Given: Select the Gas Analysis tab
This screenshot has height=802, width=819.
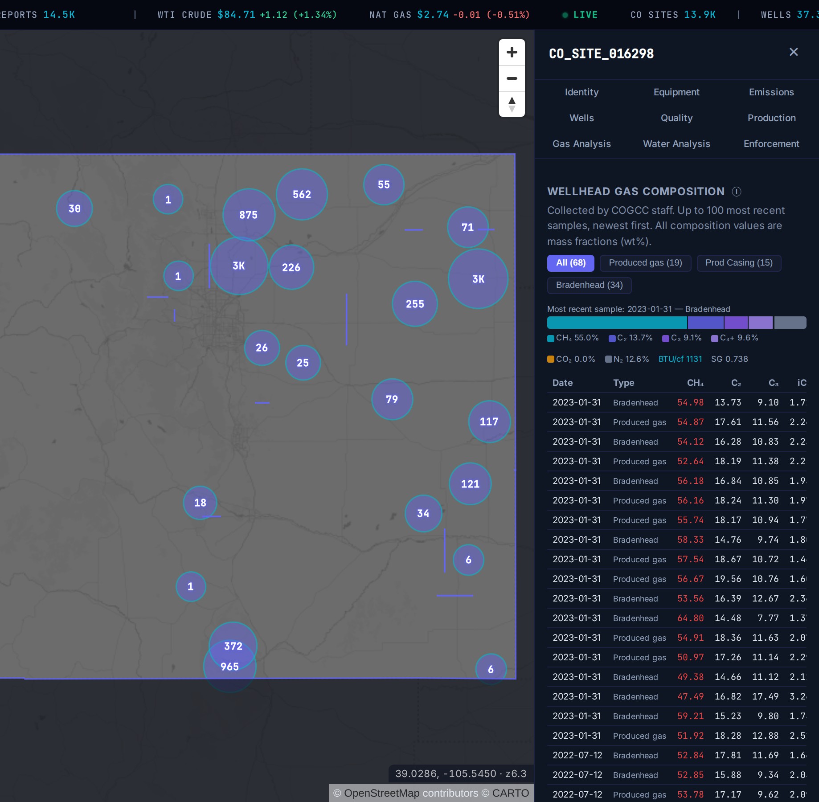Looking at the screenshot, I should [581, 144].
